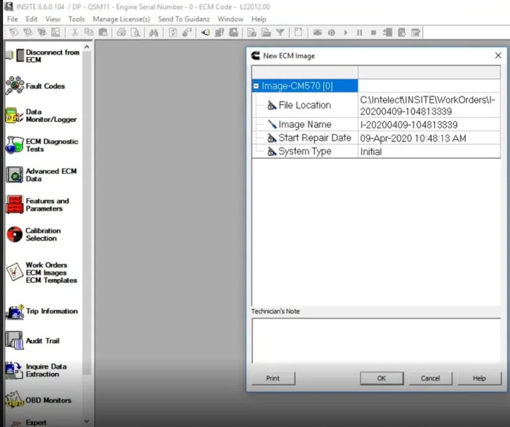This screenshot has width=510, height=427.
Task: Open the Window menu
Action: (231, 19)
